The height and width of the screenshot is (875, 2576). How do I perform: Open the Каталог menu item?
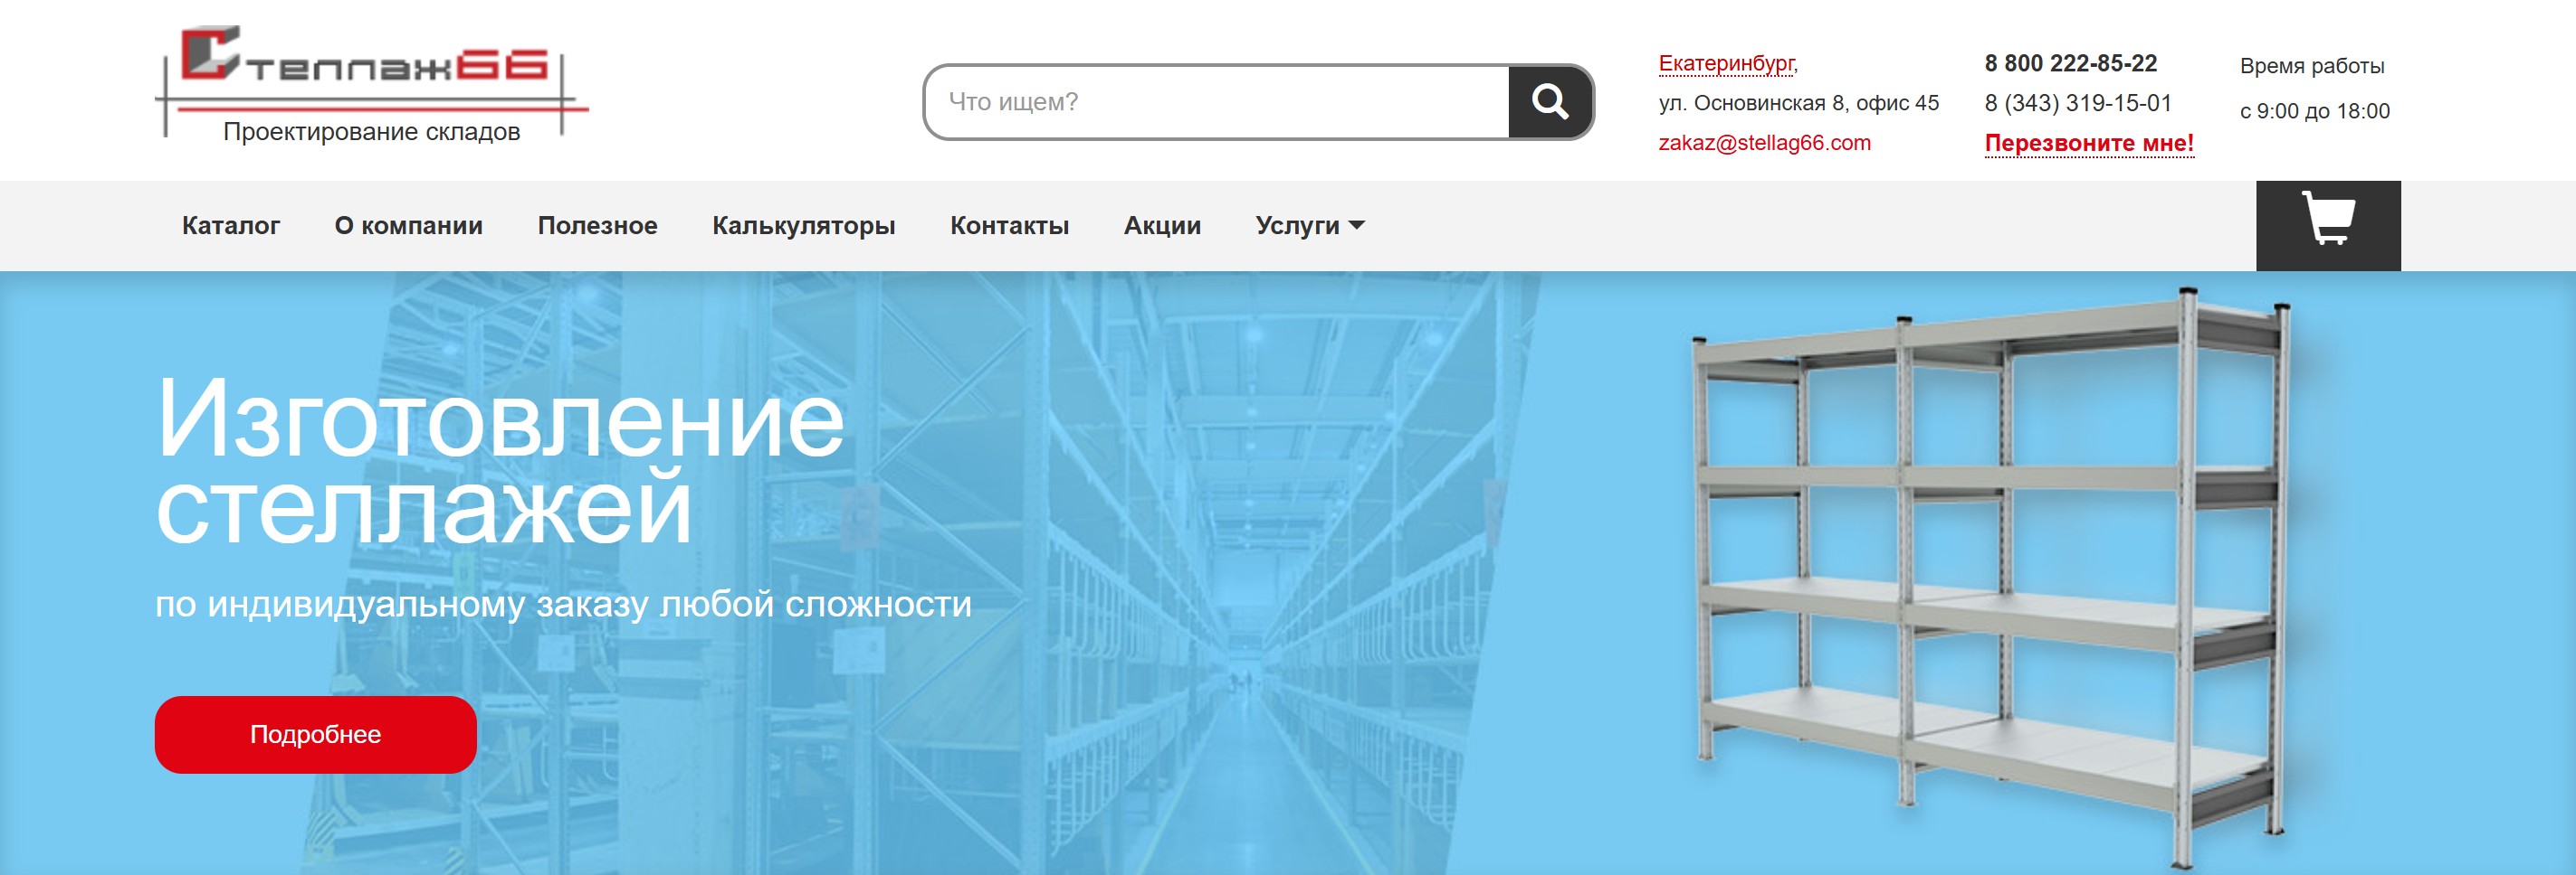coord(231,226)
